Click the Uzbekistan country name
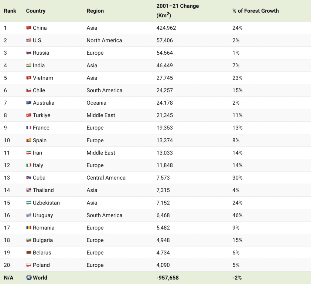The height and width of the screenshot is (284, 311). click(46, 203)
